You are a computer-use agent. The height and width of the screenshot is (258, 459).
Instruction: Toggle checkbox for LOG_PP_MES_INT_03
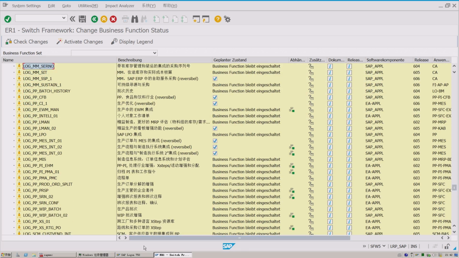215,153
